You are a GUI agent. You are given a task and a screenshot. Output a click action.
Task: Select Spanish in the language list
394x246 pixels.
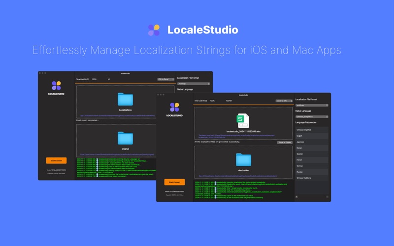[x=312, y=154]
